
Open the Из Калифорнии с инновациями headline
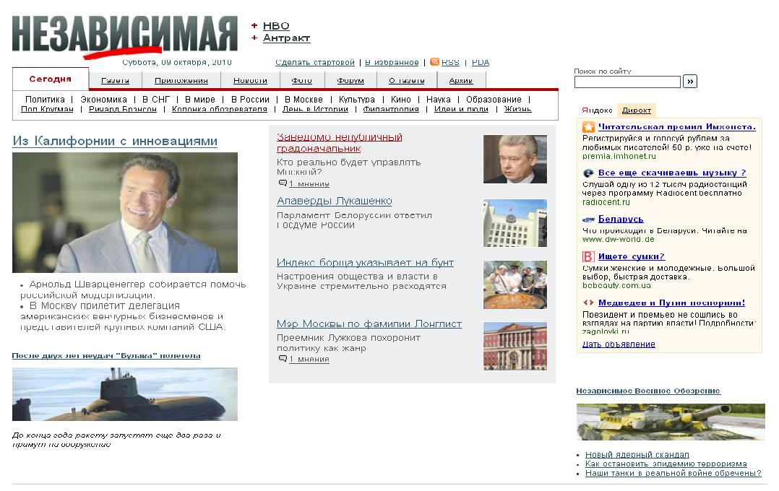pos(115,141)
